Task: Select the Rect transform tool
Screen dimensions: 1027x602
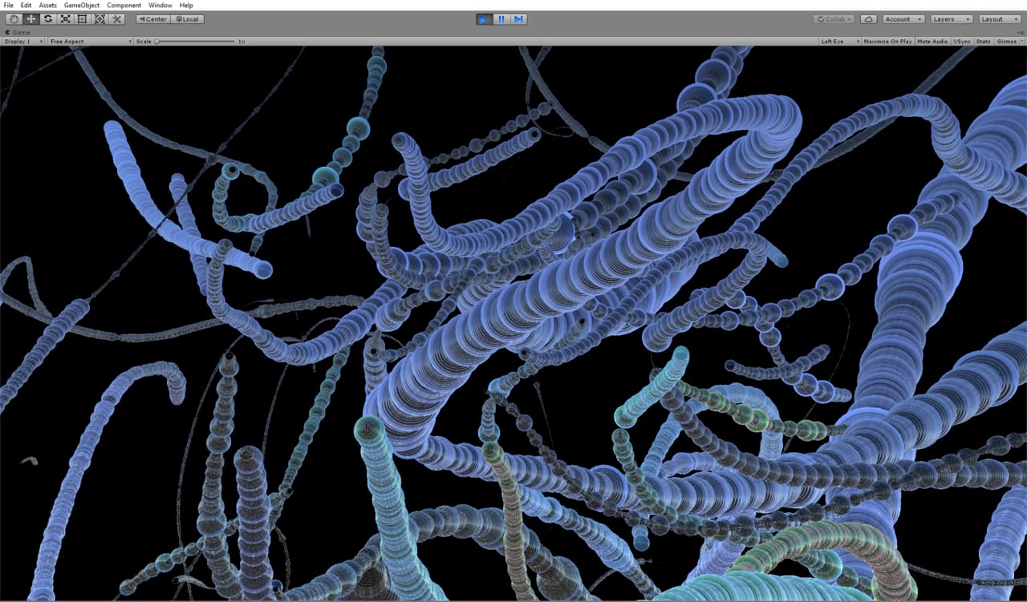Action: 82,19
